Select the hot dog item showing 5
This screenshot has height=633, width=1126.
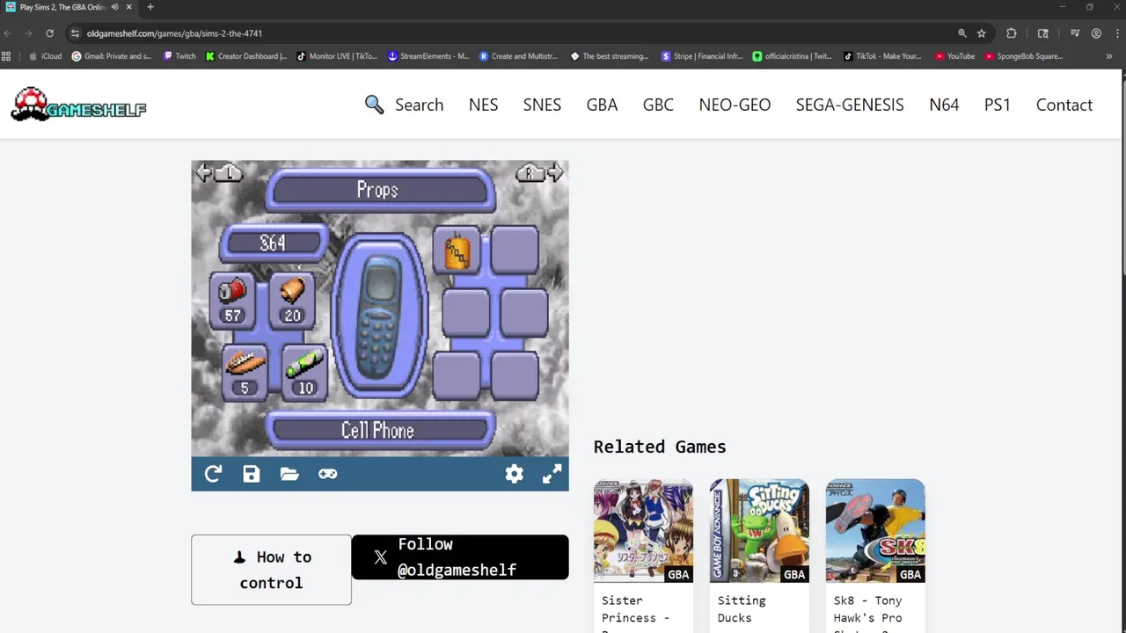pos(245,373)
